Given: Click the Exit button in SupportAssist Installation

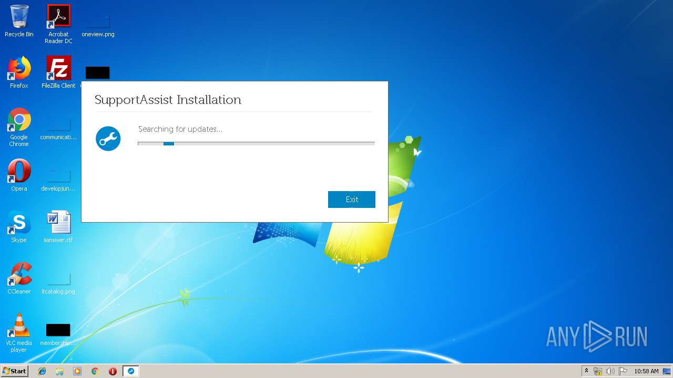Looking at the screenshot, I should click(352, 199).
